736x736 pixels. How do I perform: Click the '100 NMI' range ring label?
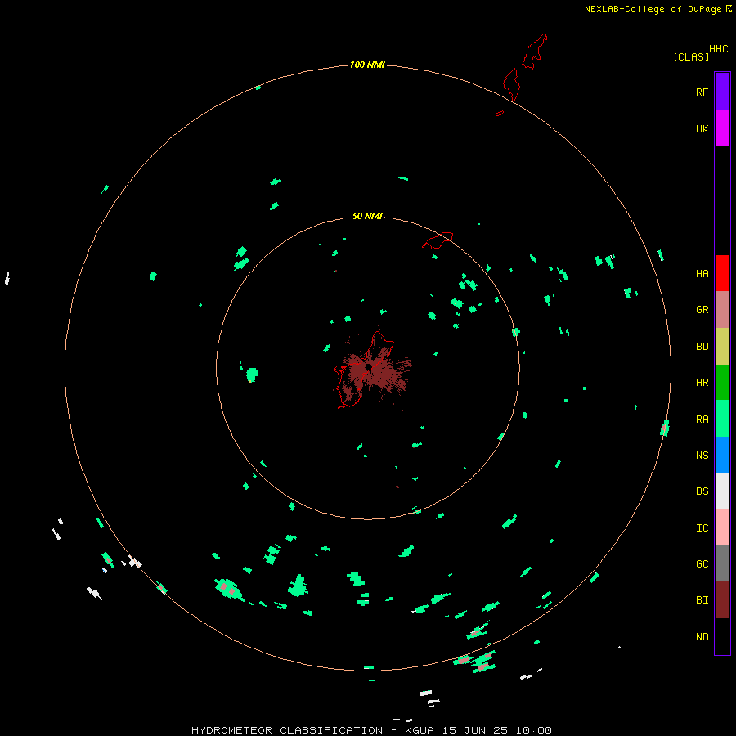pyautogui.click(x=367, y=65)
